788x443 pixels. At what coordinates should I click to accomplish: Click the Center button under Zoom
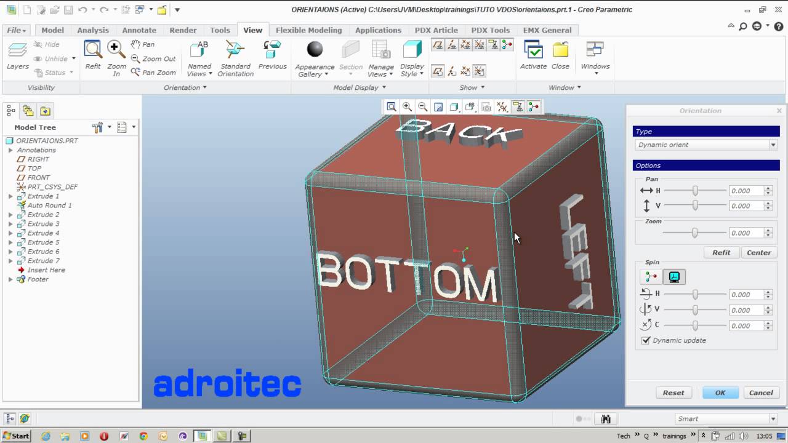tap(759, 252)
